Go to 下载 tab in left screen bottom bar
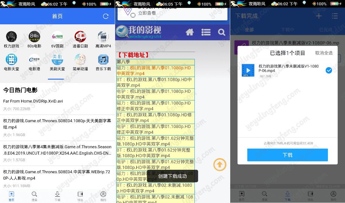The width and height of the screenshot is (345, 203). (x=57, y=196)
